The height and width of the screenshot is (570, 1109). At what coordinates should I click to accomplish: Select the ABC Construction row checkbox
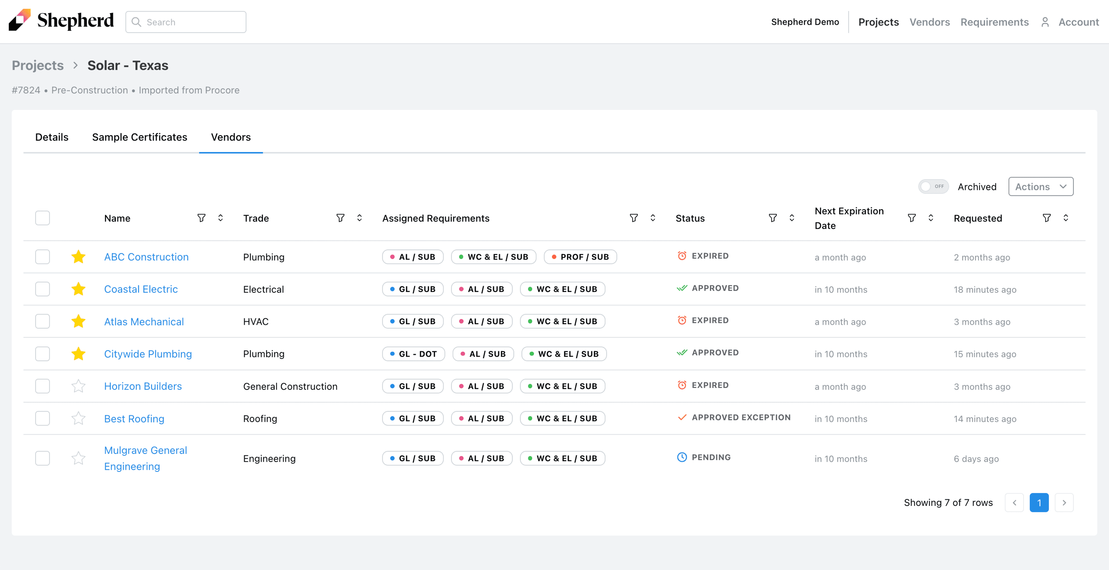point(43,257)
